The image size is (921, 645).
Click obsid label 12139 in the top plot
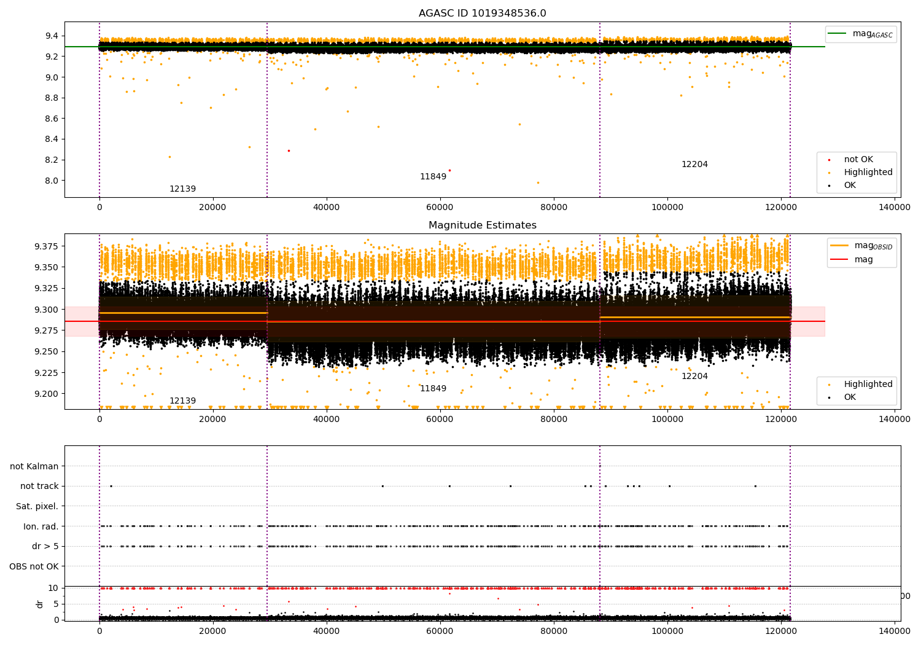(182, 189)
